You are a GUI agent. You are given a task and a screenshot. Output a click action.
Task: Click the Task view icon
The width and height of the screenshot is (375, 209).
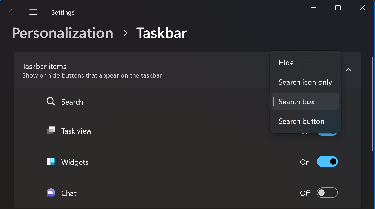click(51, 131)
